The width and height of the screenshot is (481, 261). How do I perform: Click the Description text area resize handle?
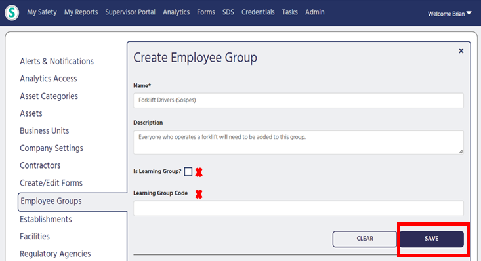pos(461,151)
